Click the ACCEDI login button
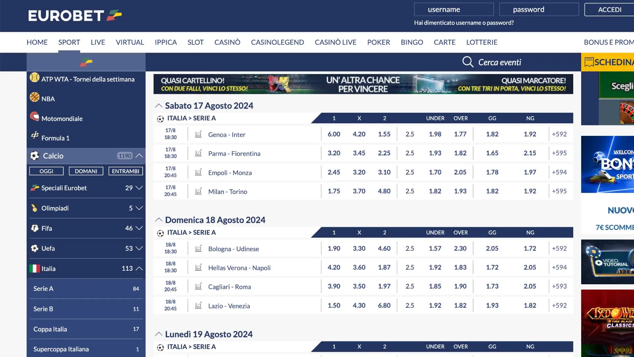The image size is (634, 357). point(609,10)
